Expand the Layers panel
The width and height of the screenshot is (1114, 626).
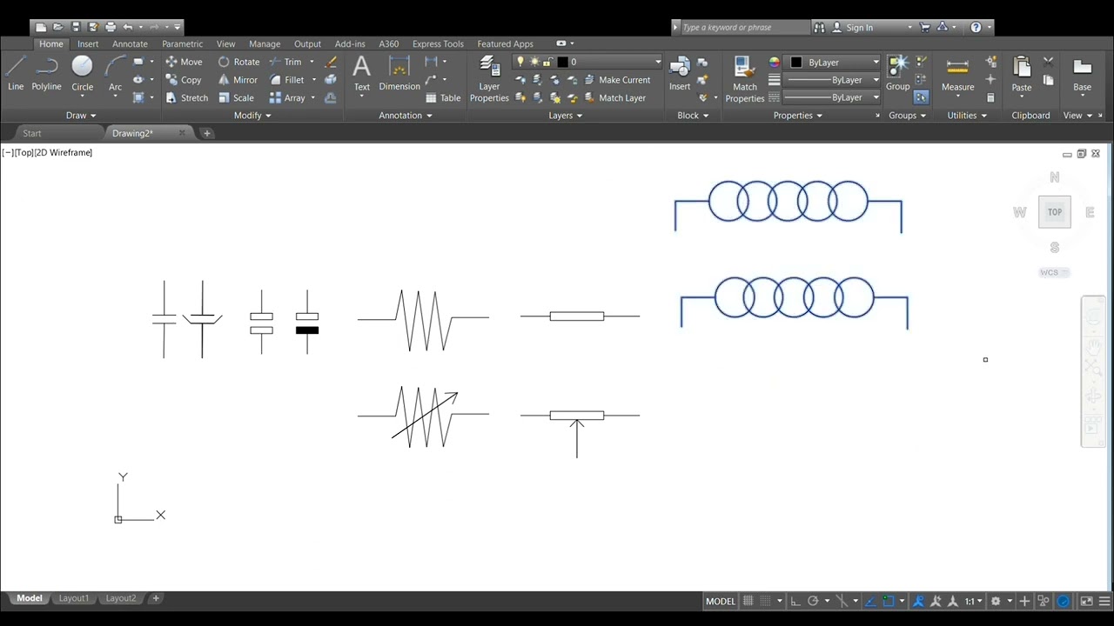coord(566,115)
